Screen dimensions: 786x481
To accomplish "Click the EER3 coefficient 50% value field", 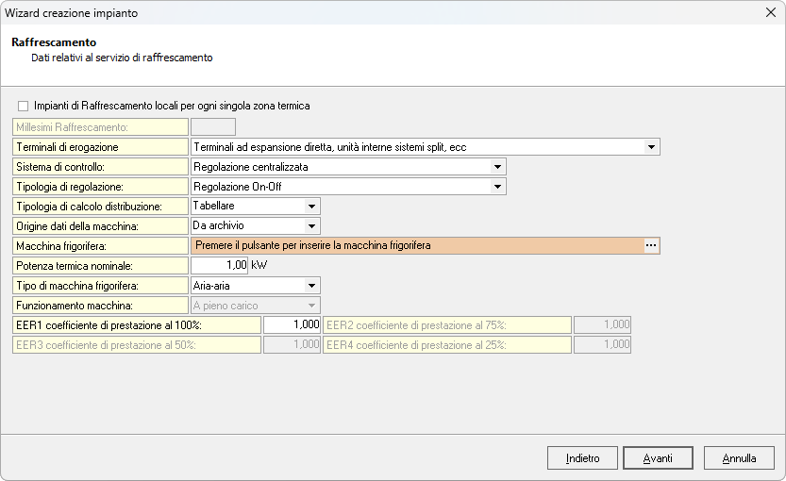I will tap(293, 344).
